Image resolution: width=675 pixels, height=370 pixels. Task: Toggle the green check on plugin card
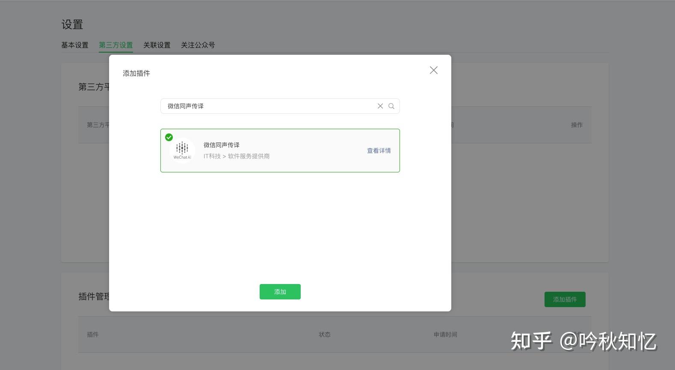coord(169,137)
